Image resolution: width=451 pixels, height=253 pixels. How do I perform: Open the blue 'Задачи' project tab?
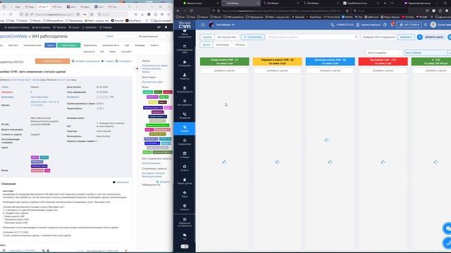[50, 45]
